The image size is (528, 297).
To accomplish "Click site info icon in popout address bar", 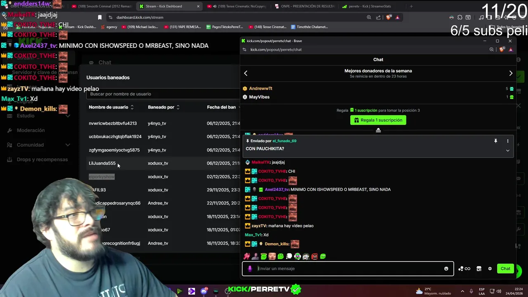I will point(245,49).
